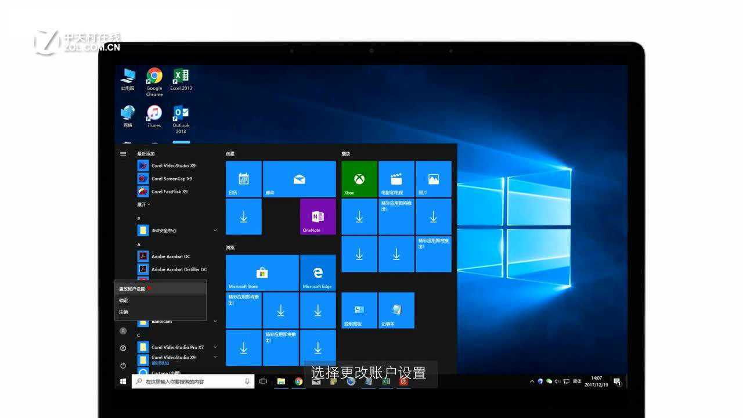Click the 播放 tile group header
This screenshot has height=418, width=743.
point(346,154)
